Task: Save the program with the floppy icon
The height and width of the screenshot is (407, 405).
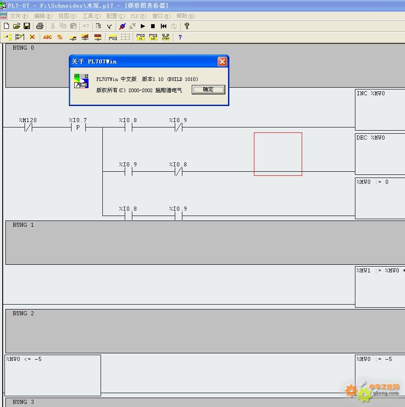Action: coord(27,26)
